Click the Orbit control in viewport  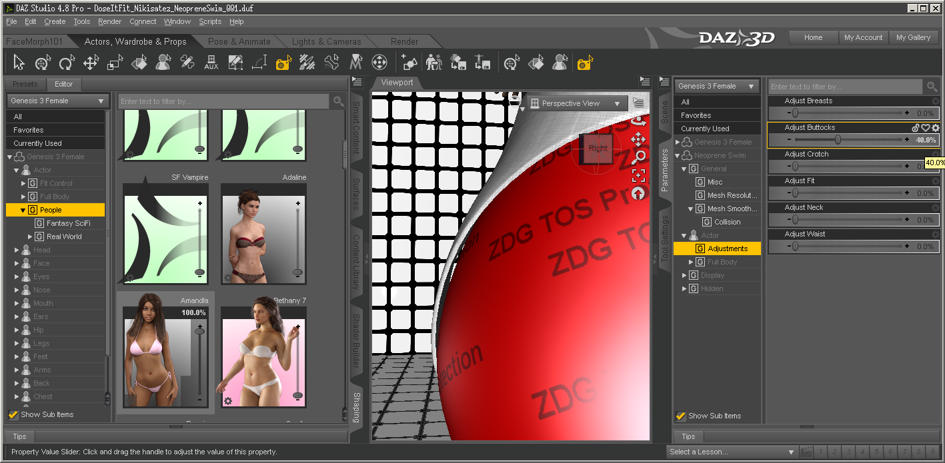point(638,121)
